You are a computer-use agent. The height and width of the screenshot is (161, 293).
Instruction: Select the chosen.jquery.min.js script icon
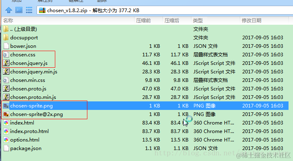(6, 72)
